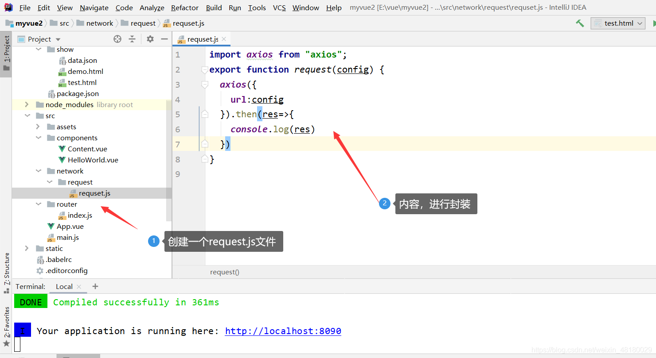Open the test.html run configuration dropdown
This screenshot has height=358, width=656.
pyautogui.click(x=618, y=23)
